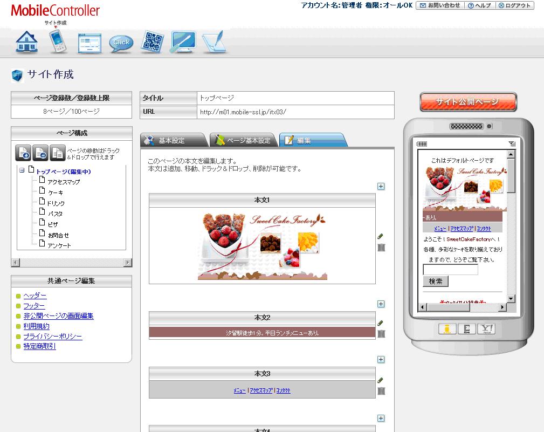Select ケーキ page in tree
Viewport: 544px width, 432px height.
pyautogui.click(x=55, y=193)
